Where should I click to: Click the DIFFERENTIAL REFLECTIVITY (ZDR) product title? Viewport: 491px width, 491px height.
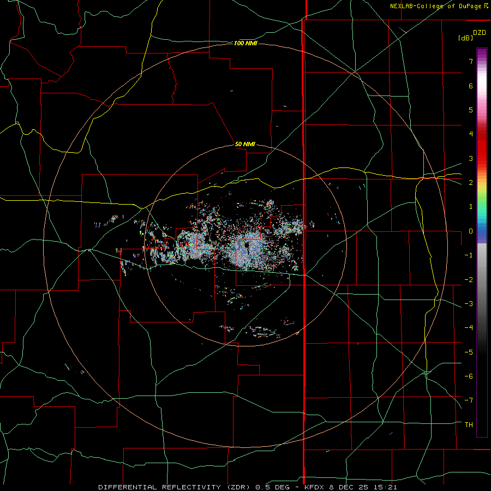pyautogui.click(x=174, y=487)
